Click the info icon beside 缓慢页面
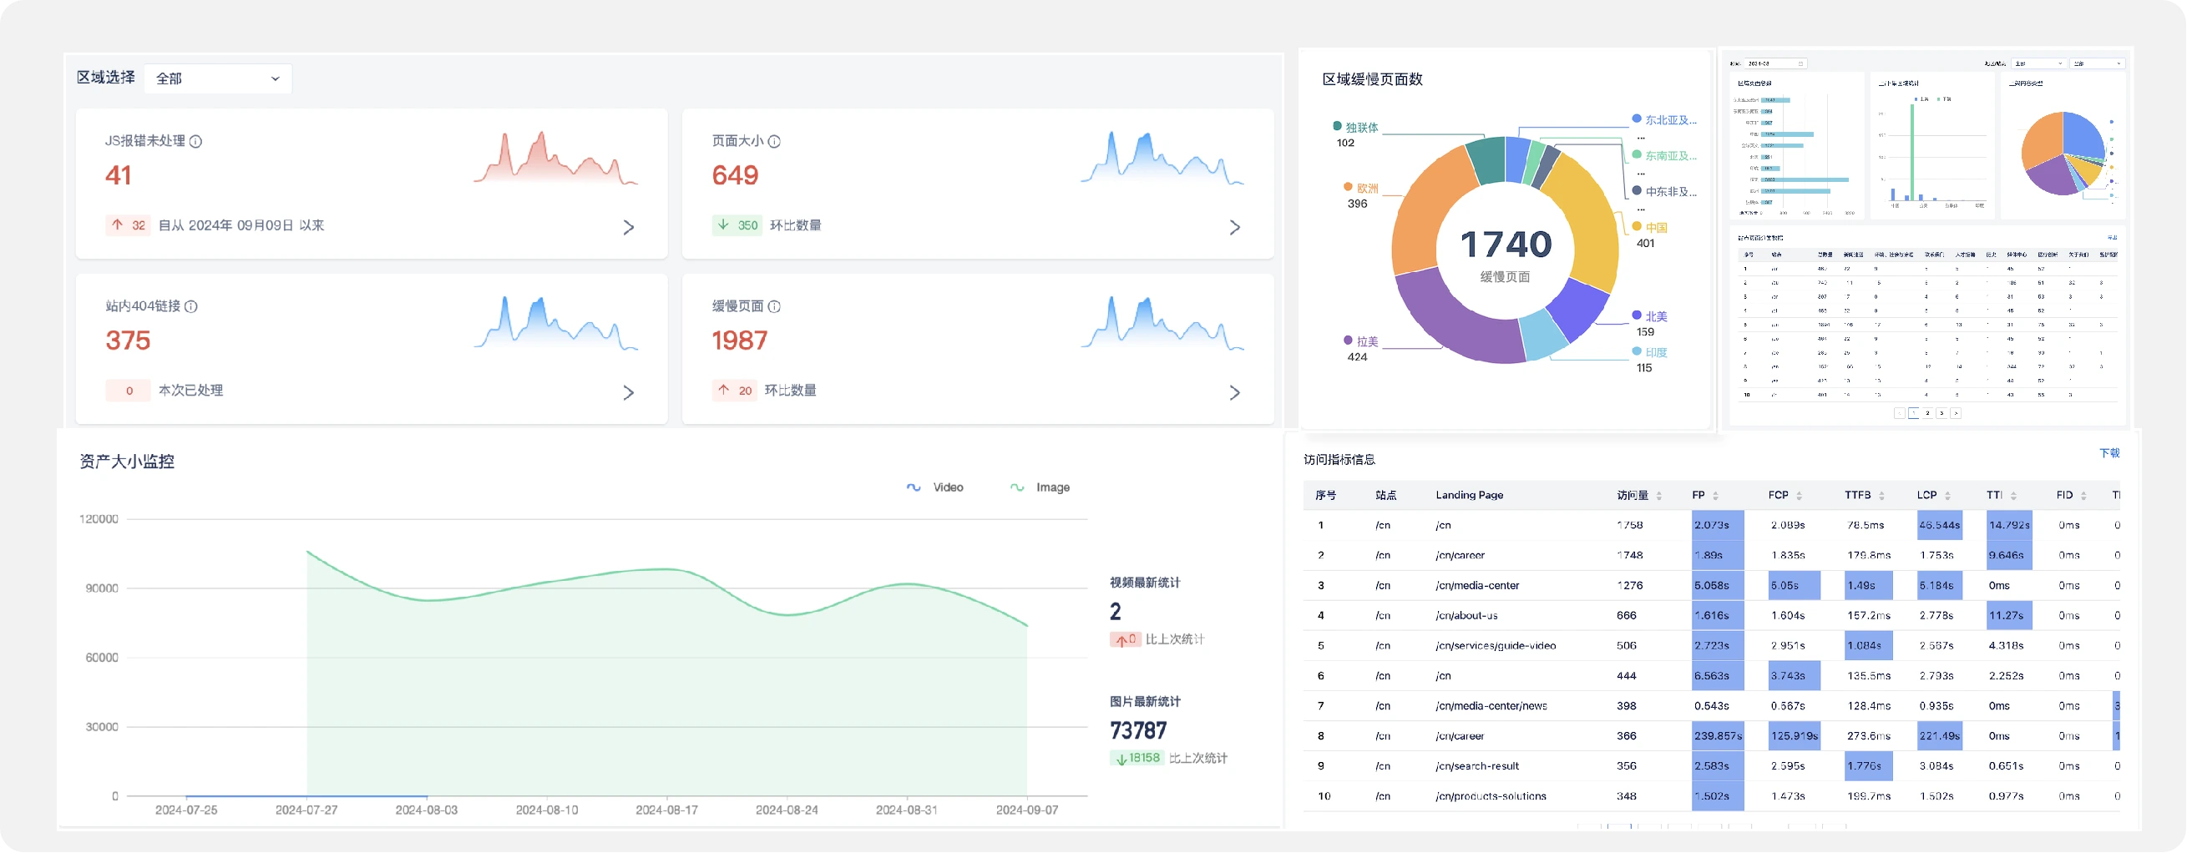This screenshot has width=2187, height=853. pyautogui.click(x=773, y=306)
